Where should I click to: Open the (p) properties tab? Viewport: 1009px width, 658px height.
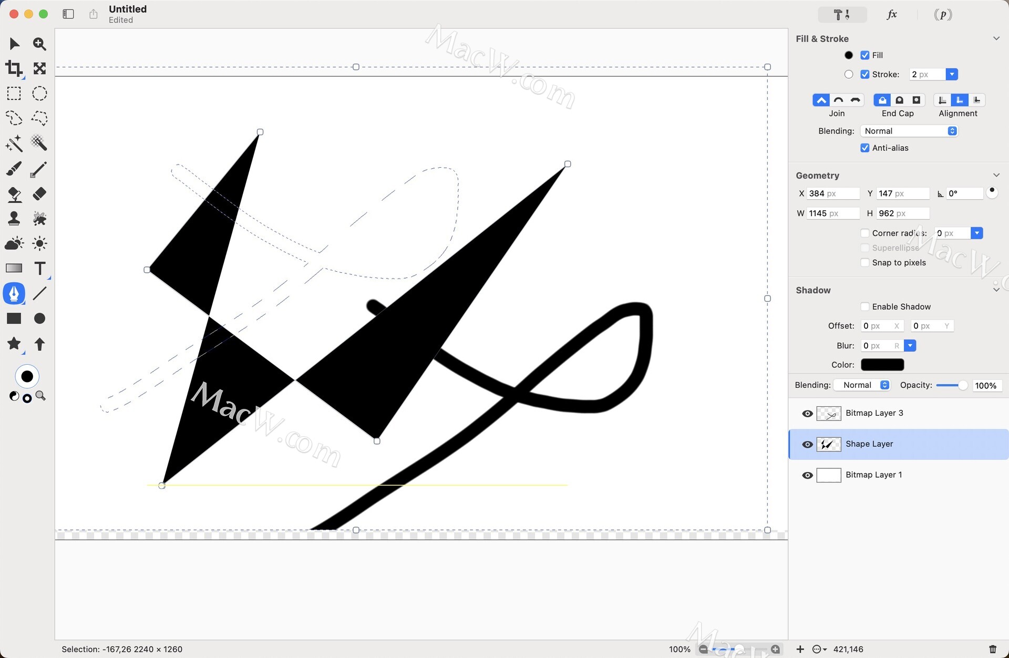(x=943, y=15)
